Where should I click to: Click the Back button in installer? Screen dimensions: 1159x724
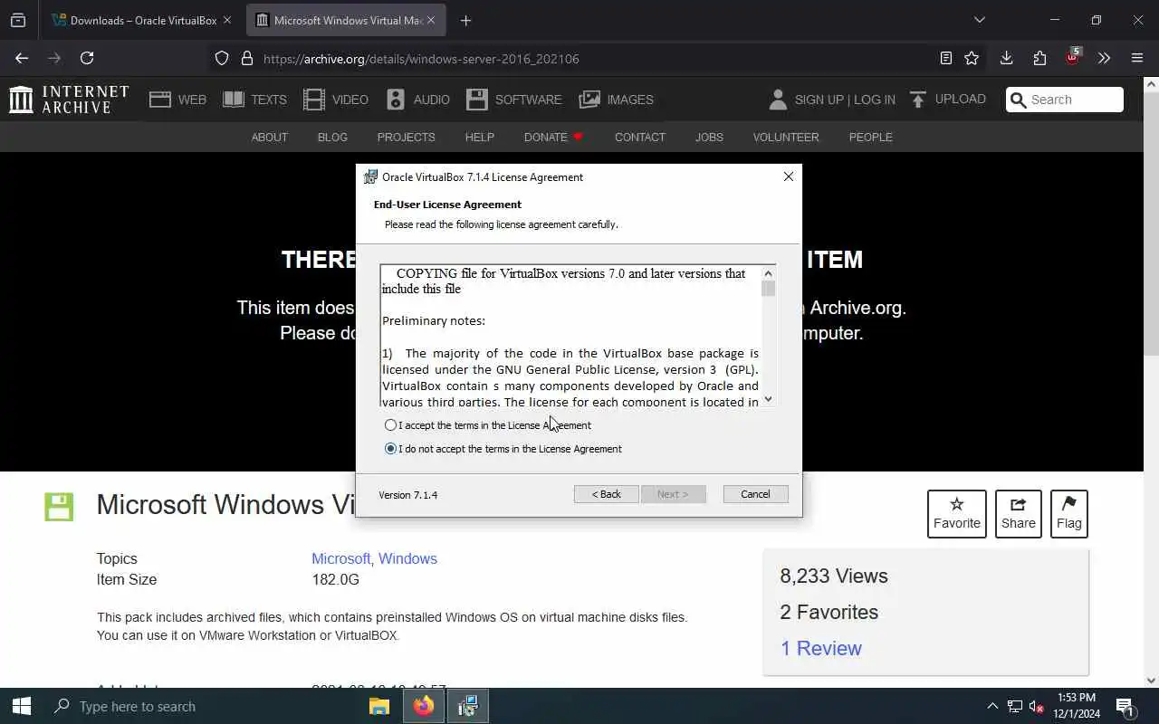click(x=606, y=494)
